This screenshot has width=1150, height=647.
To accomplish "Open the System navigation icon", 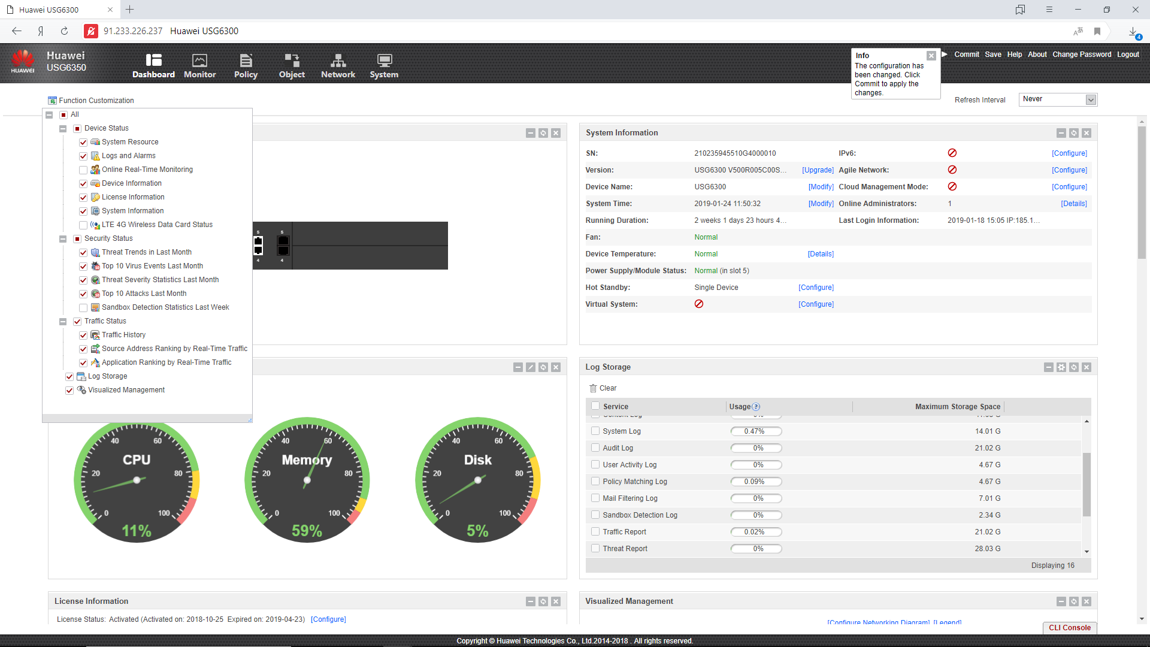I will pyautogui.click(x=384, y=61).
